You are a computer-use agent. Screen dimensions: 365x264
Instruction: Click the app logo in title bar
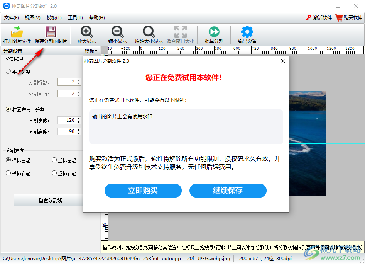point(7,6)
